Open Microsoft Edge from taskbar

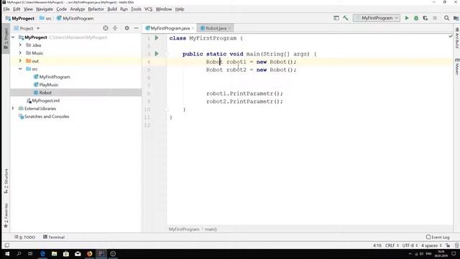pyautogui.click(x=42, y=254)
